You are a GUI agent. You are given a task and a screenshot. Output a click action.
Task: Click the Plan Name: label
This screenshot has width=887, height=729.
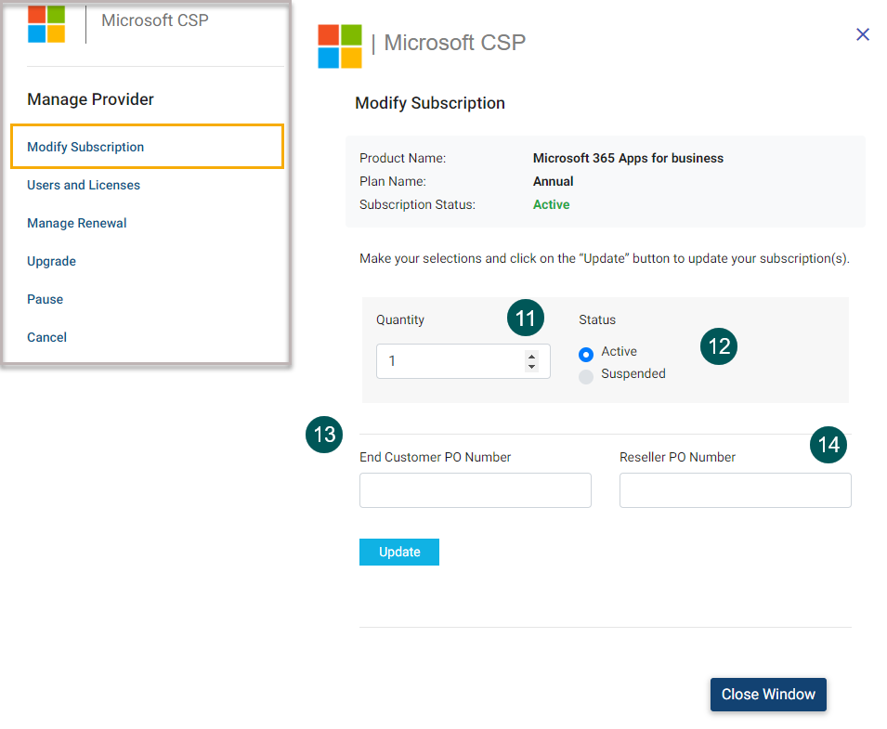click(x=393, y=181)
